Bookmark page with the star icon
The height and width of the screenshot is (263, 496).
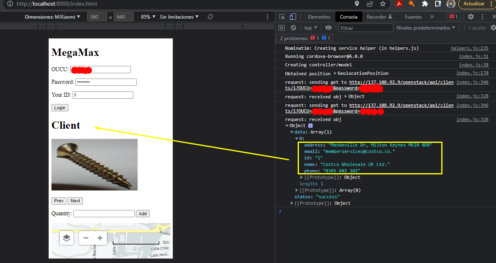tap(383, 4)
